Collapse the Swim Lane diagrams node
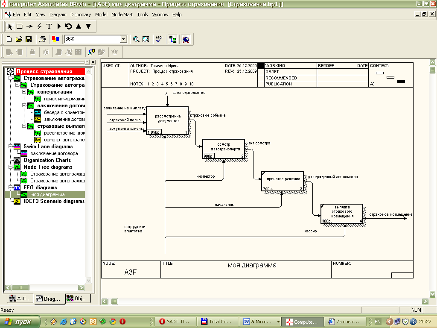Image resolution: width=437 pixels, height=328 pixels. (x=10, y=146)
